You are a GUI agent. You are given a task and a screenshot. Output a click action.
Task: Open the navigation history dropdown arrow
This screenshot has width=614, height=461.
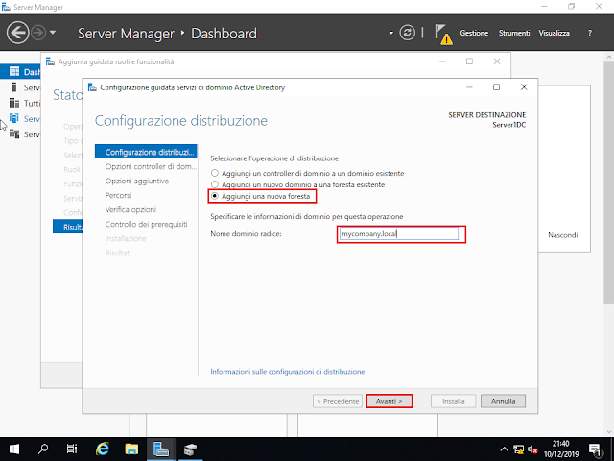(x=53, y=33)
